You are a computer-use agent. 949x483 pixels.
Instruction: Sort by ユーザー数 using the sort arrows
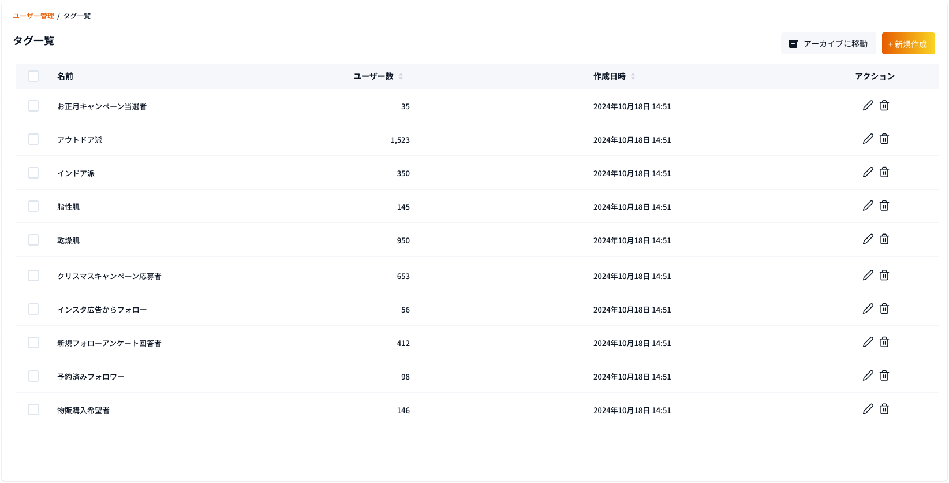401,76
